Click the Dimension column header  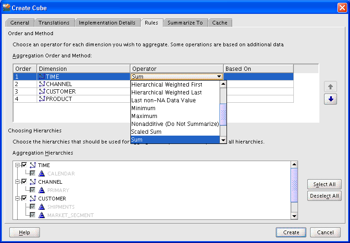point(84,69)
